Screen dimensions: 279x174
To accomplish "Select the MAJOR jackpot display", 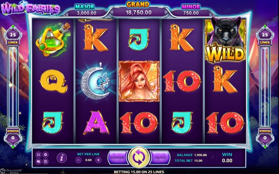I will [85, 10].
